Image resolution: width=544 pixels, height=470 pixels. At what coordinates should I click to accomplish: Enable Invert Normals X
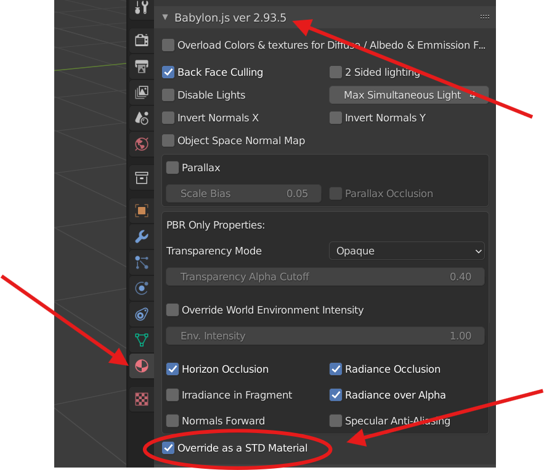(x=168, y=118)
